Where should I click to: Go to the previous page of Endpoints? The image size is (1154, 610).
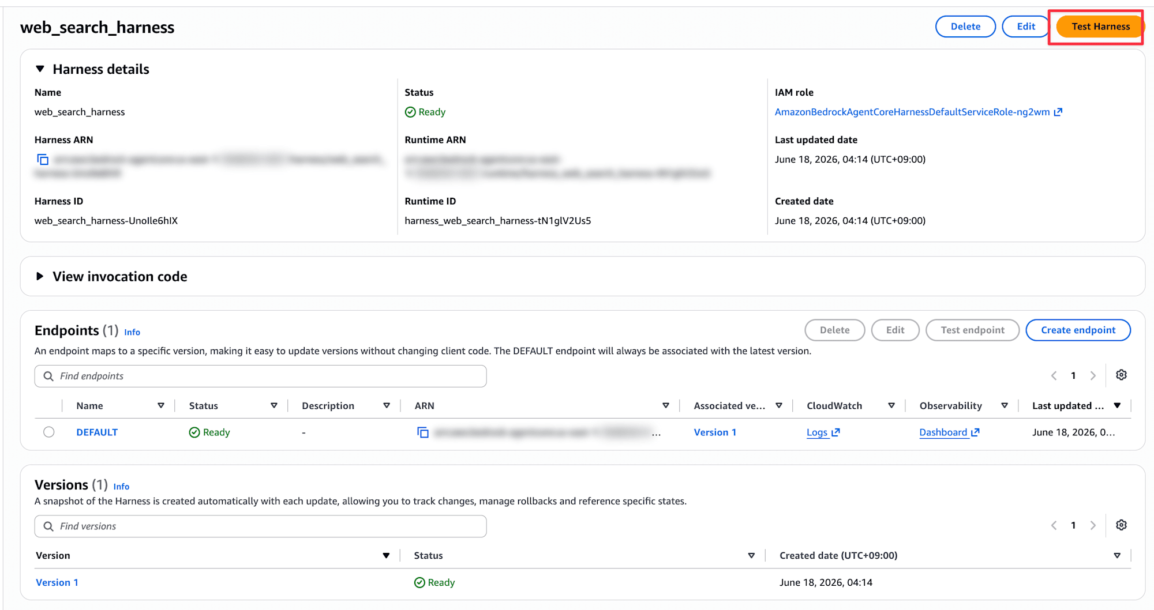click(x=1054, y=376)
